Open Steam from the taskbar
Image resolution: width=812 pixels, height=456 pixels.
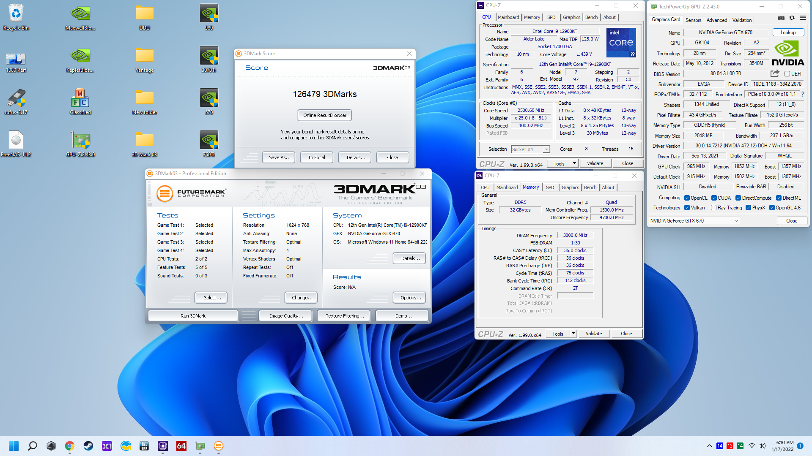88,446
